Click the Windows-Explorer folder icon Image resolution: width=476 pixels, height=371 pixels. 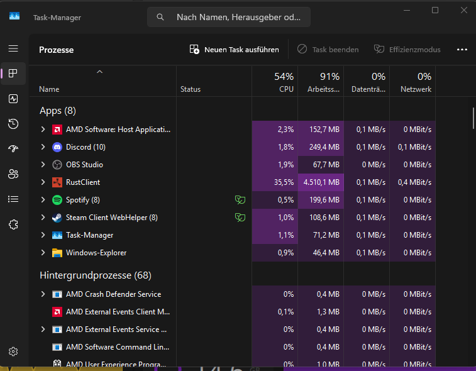tap(57, 253)
